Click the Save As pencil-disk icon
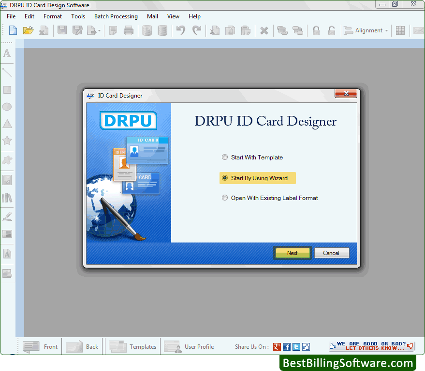This screenshot has width=425, height=371. click(x=77, y=30)
